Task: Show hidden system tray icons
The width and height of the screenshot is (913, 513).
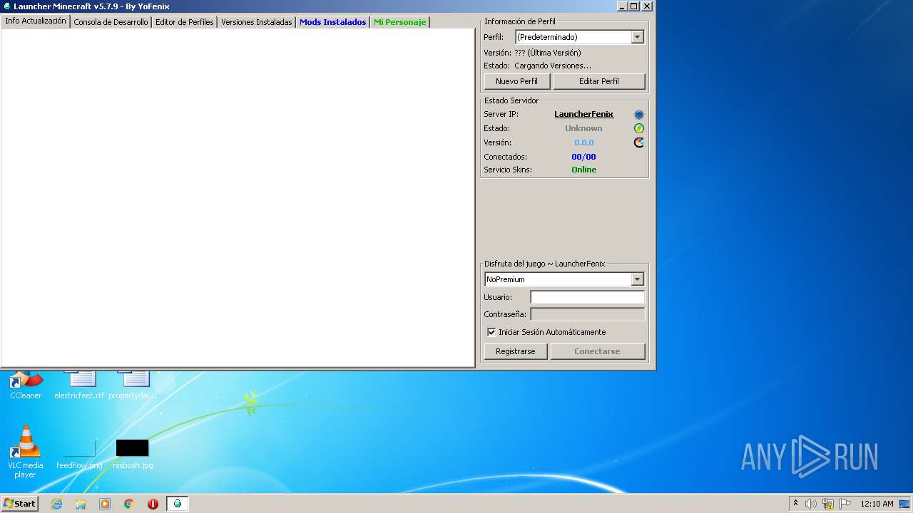Action: (x=795, y=504)
